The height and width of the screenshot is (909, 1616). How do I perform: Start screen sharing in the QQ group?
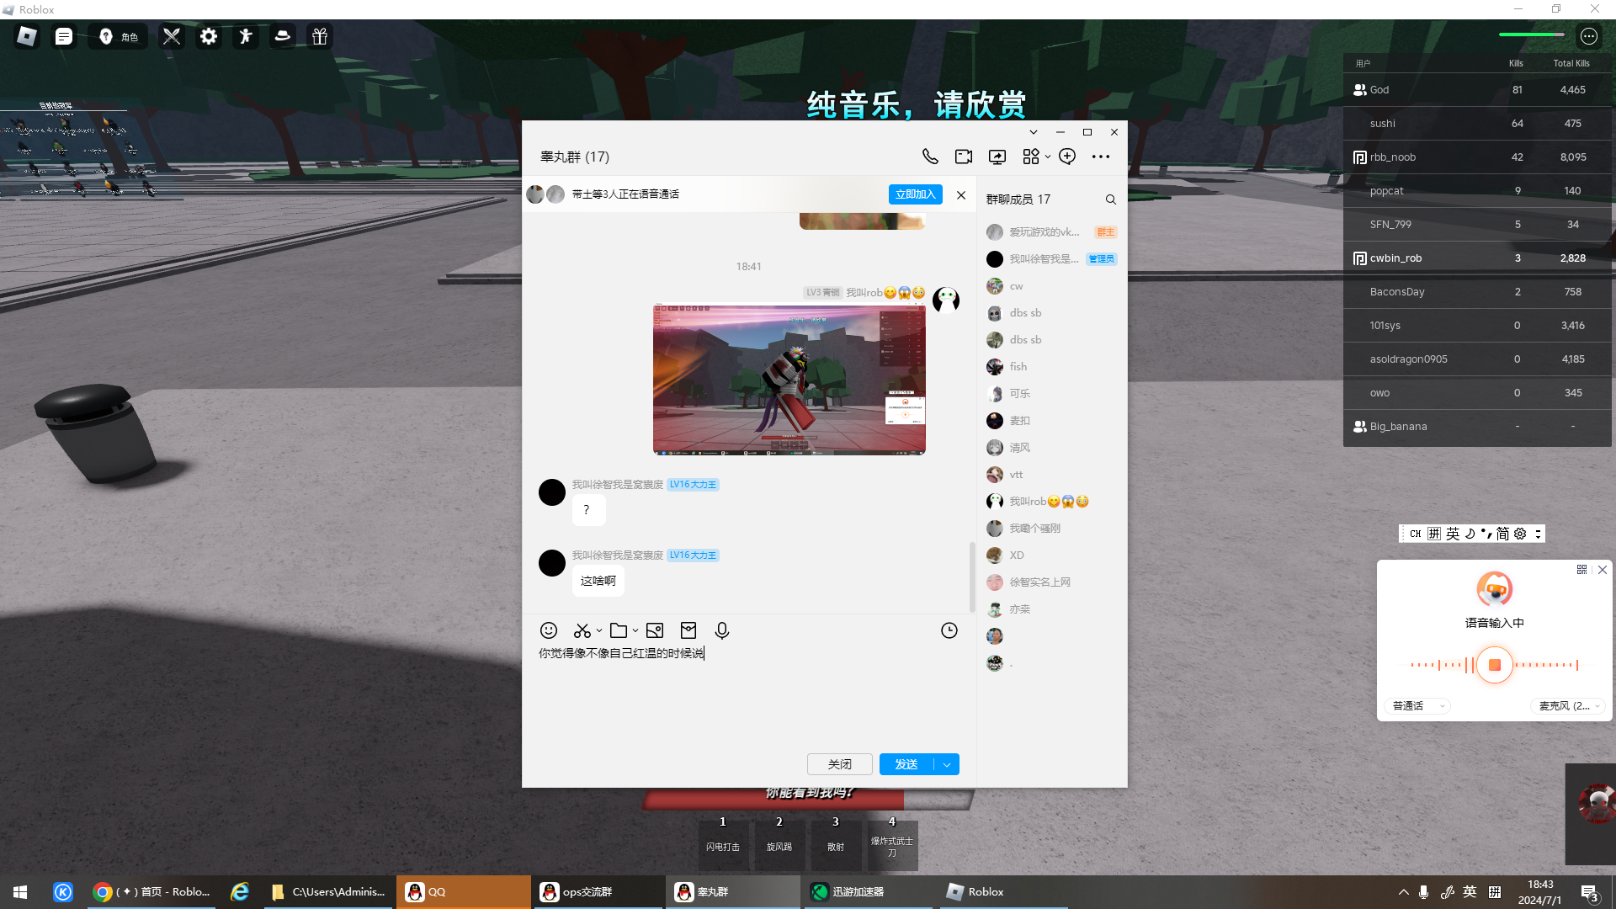point(997,157)
